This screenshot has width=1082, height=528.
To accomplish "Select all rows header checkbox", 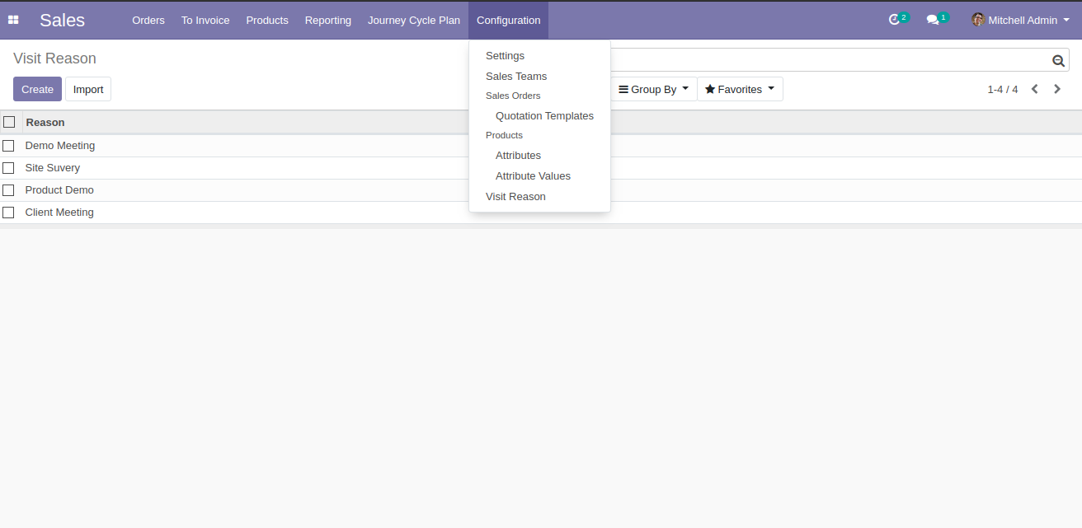I will tap(9, 122).
